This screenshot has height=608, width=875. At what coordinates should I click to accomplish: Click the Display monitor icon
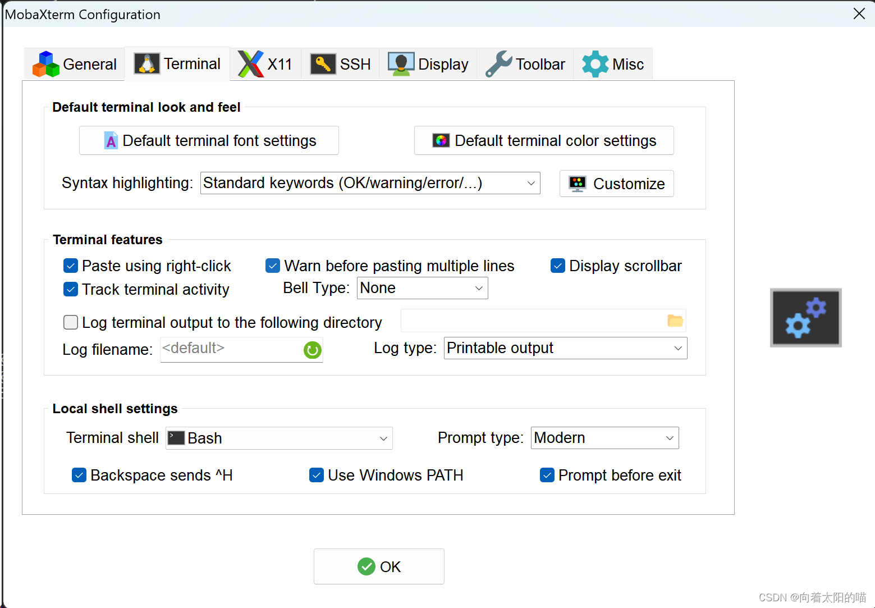tap(401, 64)
